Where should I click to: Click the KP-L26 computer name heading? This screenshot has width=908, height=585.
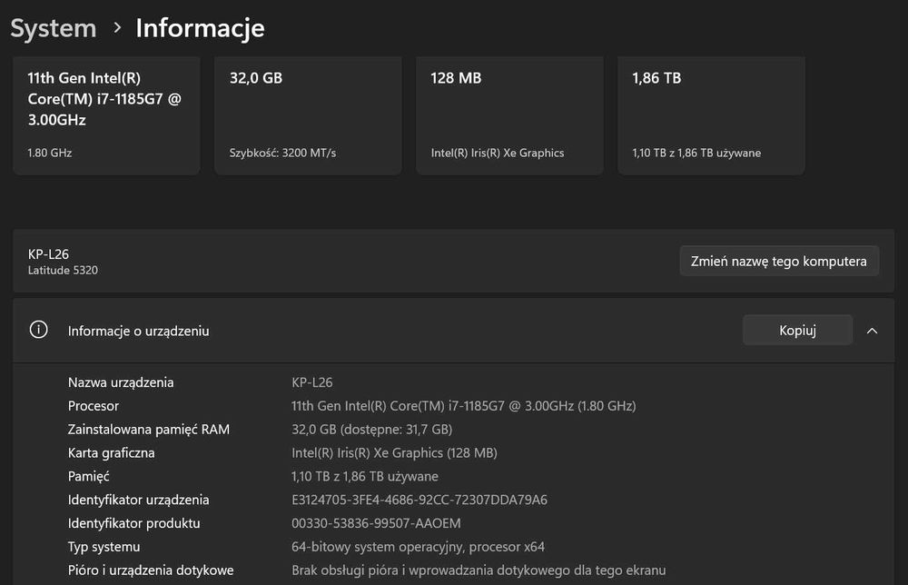(49, 254)
